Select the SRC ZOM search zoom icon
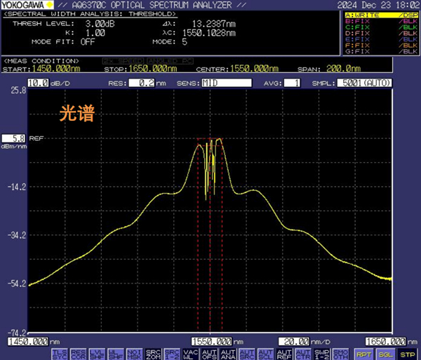The height and width of the screenshot is (360, 421). (153, 353)
